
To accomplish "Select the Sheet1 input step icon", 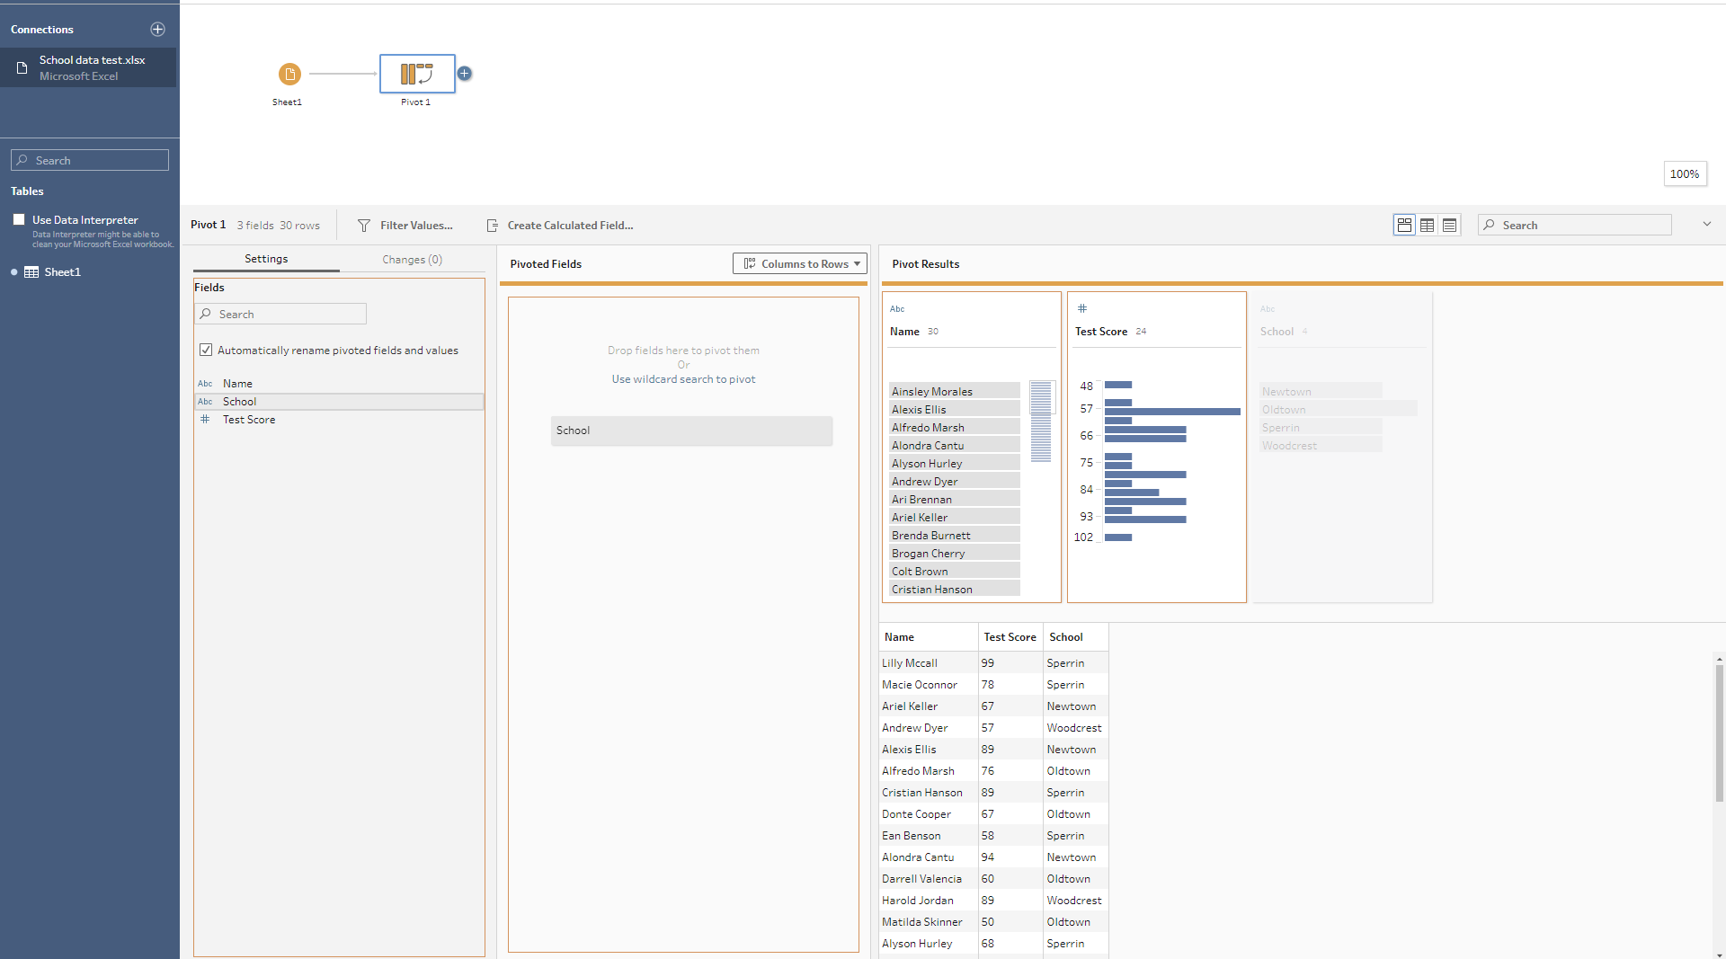I will point(289,74).
